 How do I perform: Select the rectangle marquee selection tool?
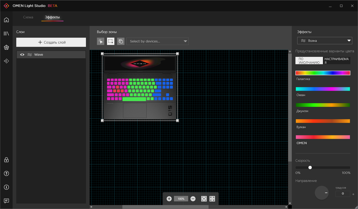tap(111, 41)
